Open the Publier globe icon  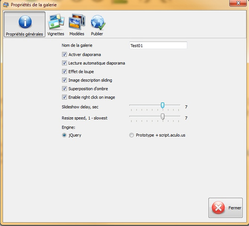tap(98, 22)
